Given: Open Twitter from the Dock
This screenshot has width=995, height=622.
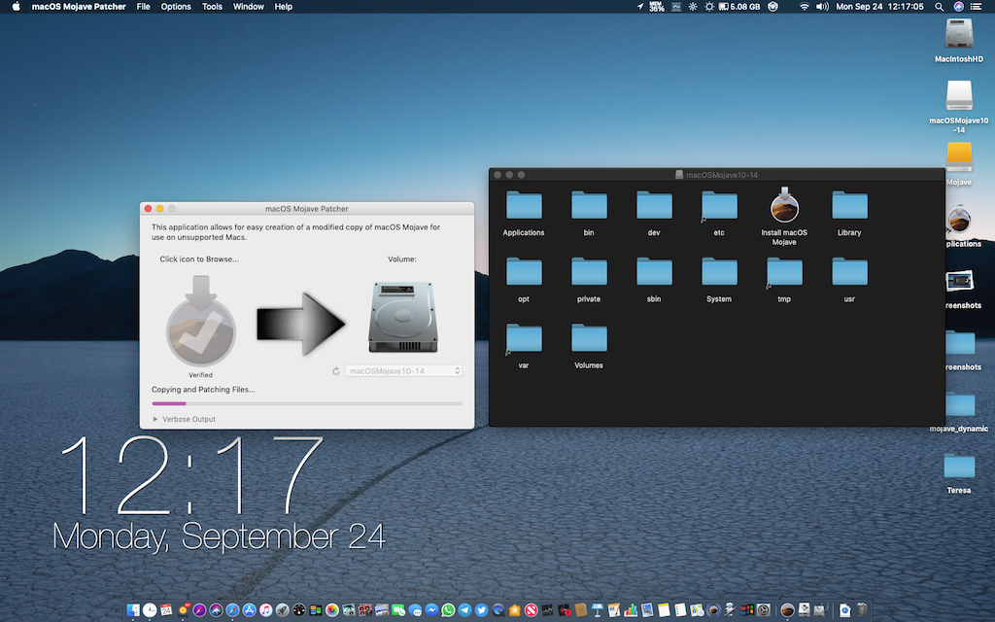Looking at the screenshot, I should 481,610.
